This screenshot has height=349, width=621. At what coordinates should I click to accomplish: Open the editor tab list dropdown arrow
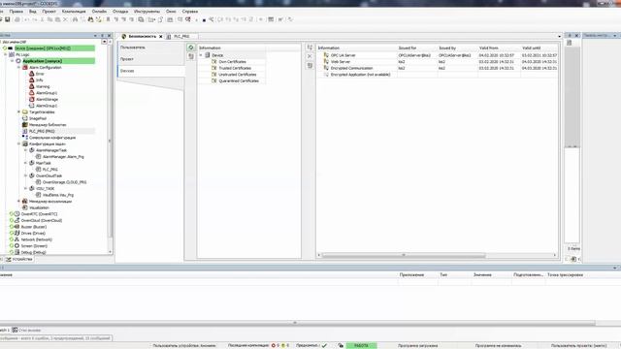point(559,36)
